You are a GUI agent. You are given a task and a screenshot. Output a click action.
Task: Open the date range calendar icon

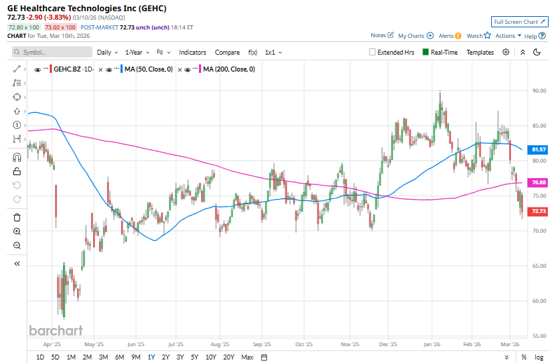tap(263, 357)
